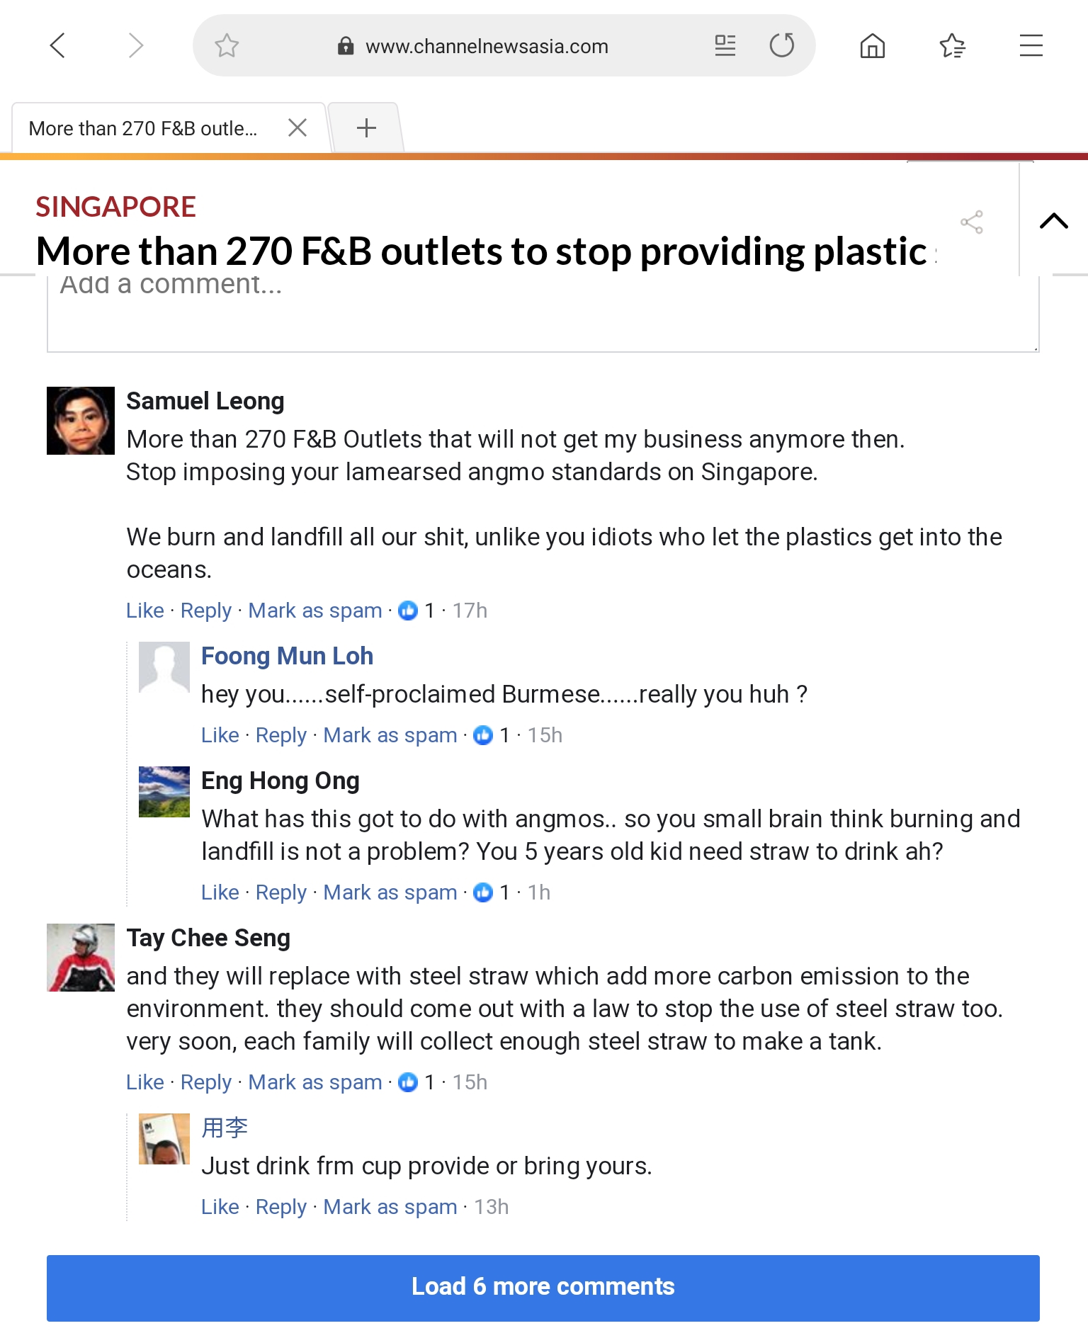Viewport: 1088px width, 1333px height.
Task: Reply to Eng Hong Ong's comment
Action: point(280,892)
